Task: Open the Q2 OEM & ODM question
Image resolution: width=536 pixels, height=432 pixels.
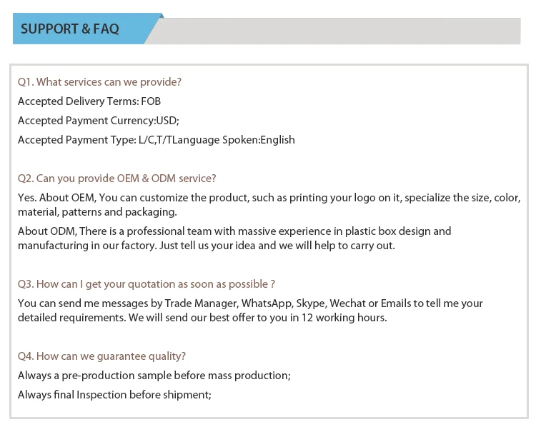Action: point(116,179)
